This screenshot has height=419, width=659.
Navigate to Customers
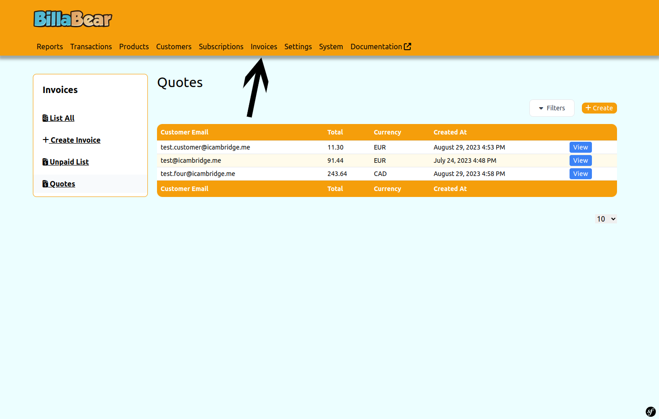tap(174, 47)
